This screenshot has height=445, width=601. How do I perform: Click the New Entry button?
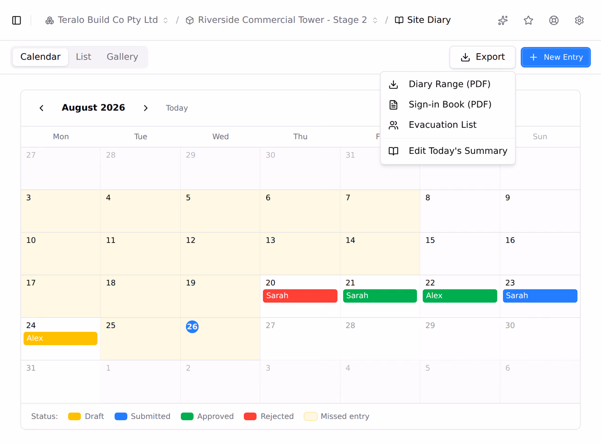556,57
